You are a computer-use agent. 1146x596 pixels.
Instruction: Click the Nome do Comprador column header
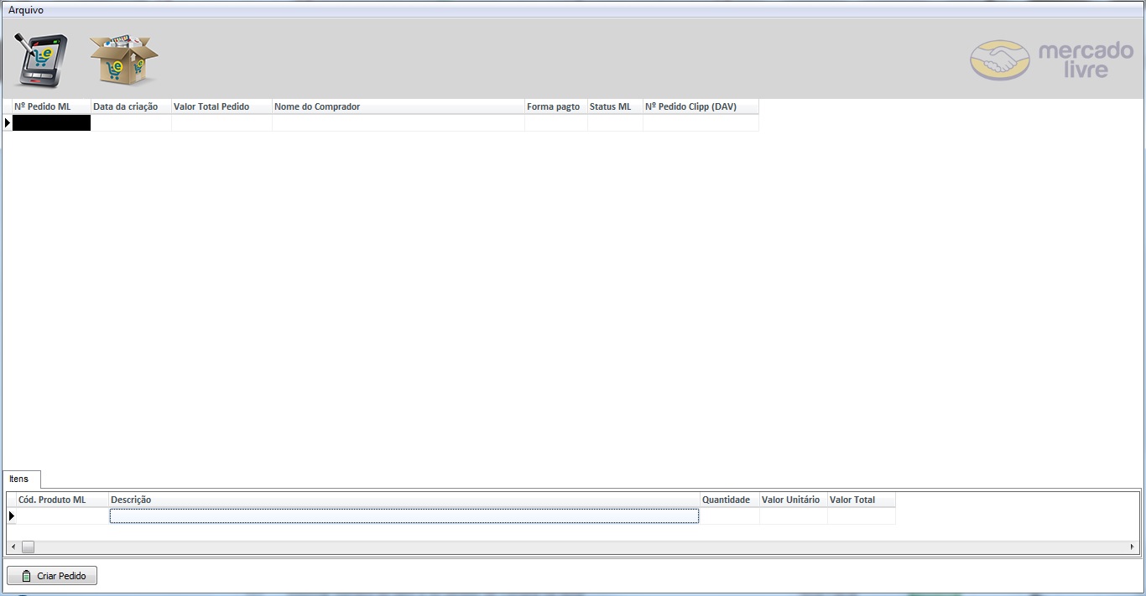click(x=398, y=106)
